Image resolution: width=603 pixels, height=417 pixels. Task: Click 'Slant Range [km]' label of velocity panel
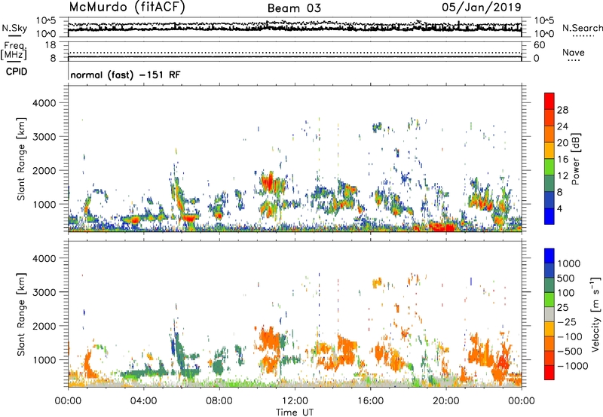[x=21, y=315]
